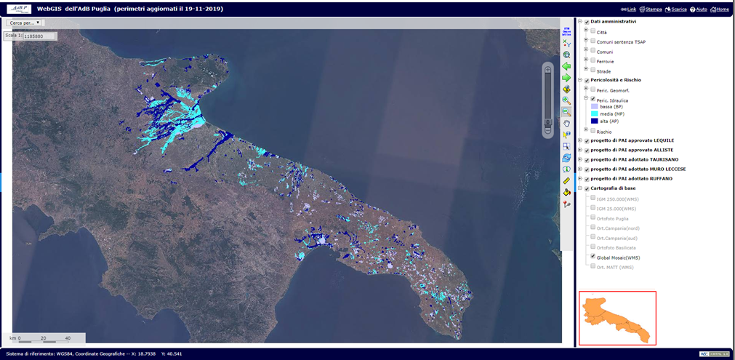Click Scarica to download

tap(676, 9)
